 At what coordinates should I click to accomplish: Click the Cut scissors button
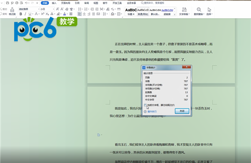click(x=4, y=9)
